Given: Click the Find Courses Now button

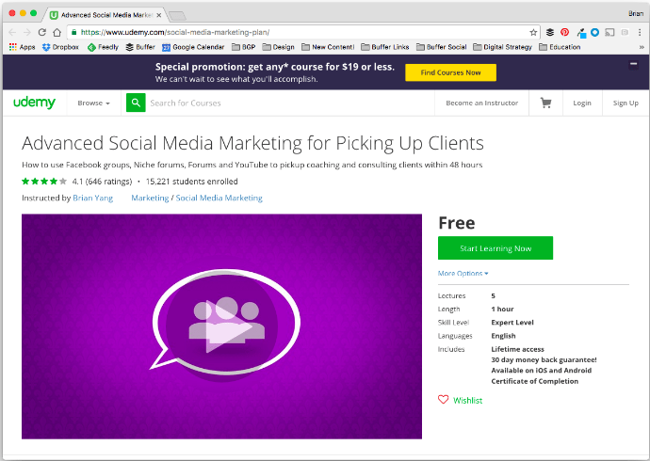Looking at the screenshot, I should point(450,72).
